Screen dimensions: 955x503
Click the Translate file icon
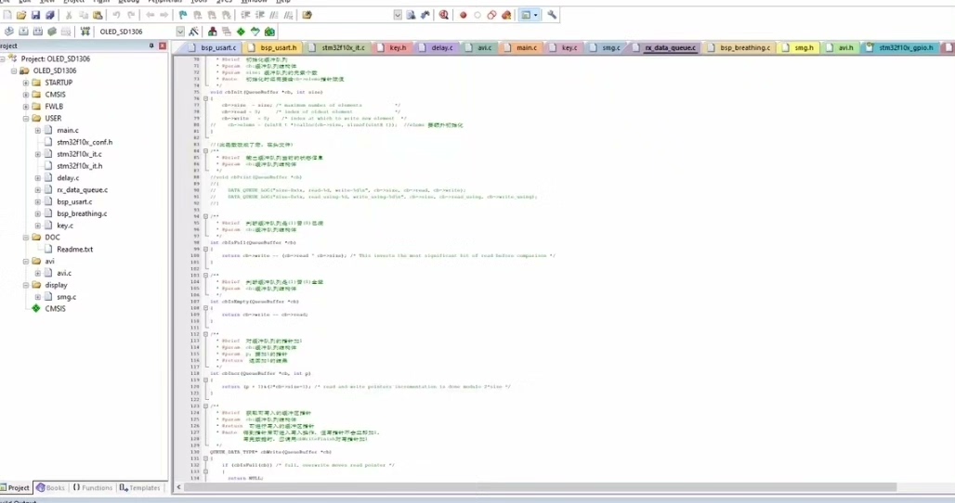pos(9,32)
